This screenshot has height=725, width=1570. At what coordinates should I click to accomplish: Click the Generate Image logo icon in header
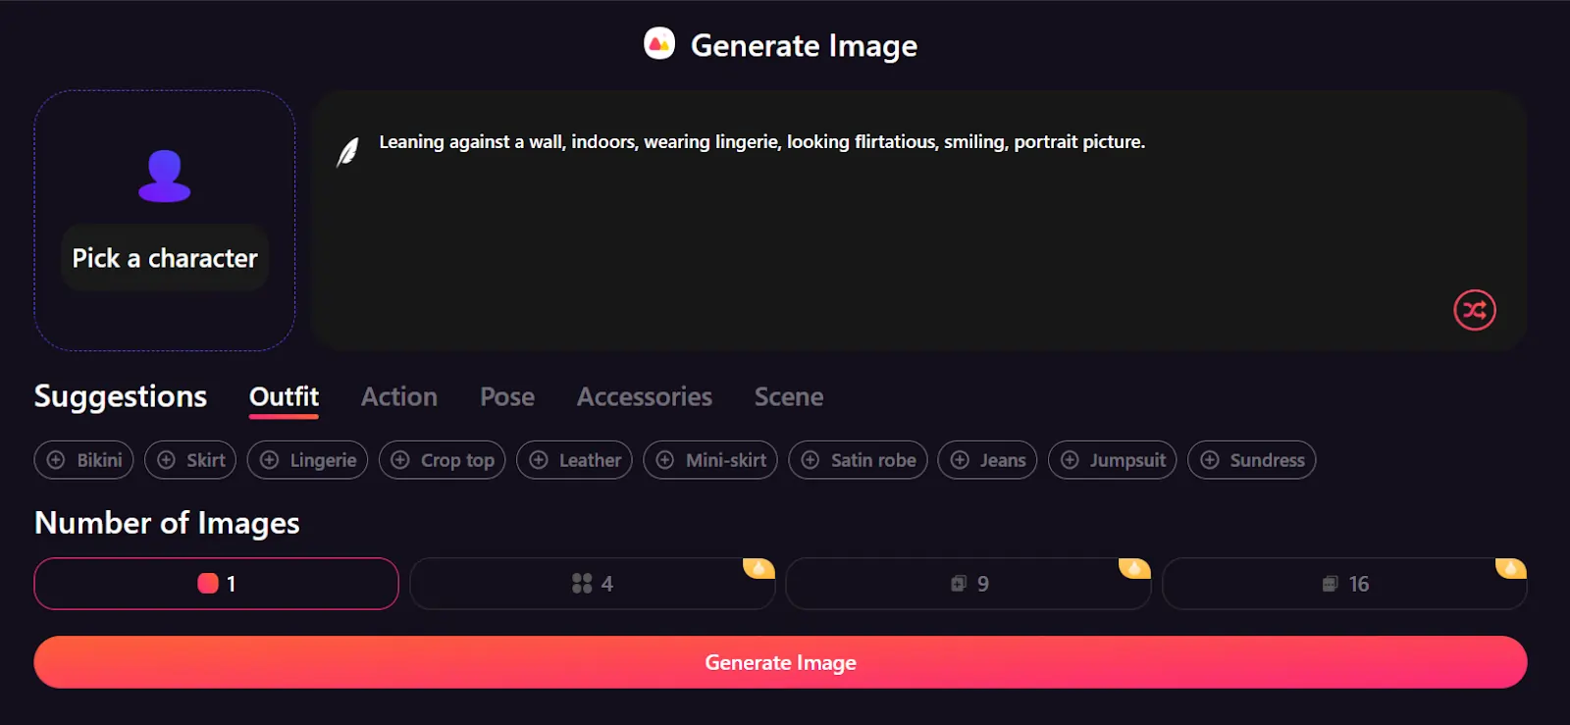659,43
